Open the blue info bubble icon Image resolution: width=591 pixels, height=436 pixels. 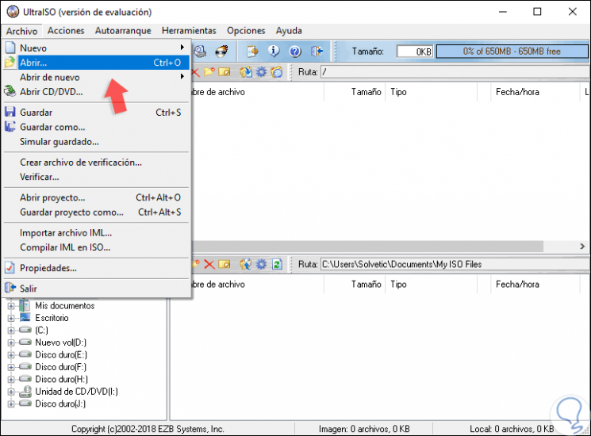pyautogui.click(x=274, y=52)
